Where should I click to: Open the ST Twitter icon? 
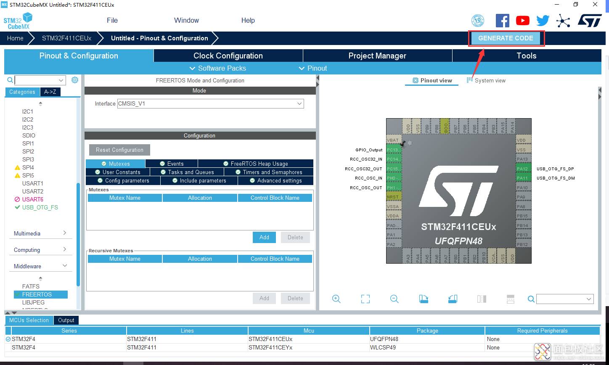[543, 20]
